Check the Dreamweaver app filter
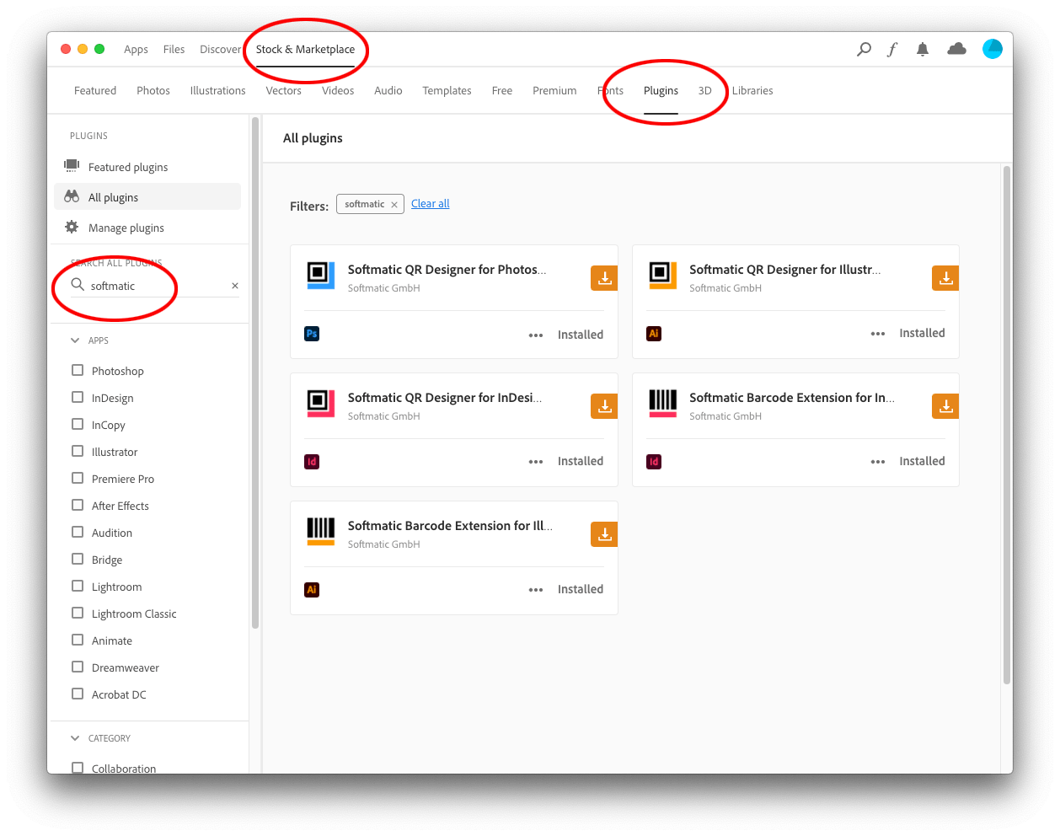Screen dimensions: 1060x836 tap(78, 667)
